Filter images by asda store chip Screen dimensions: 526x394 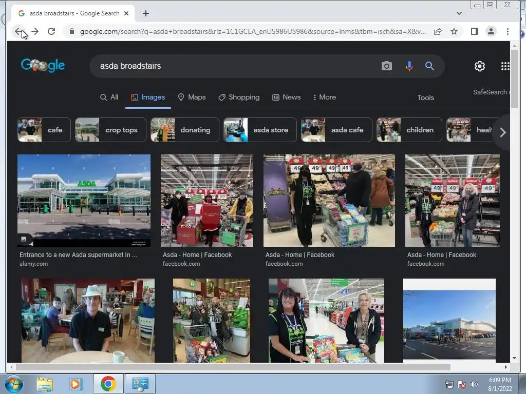pos(260,130)
